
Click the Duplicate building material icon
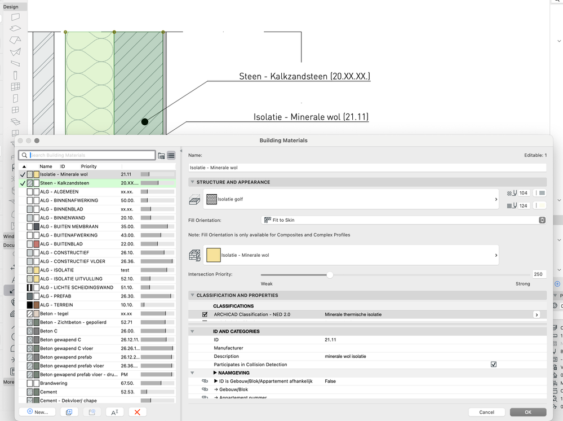tap(69, 411)
